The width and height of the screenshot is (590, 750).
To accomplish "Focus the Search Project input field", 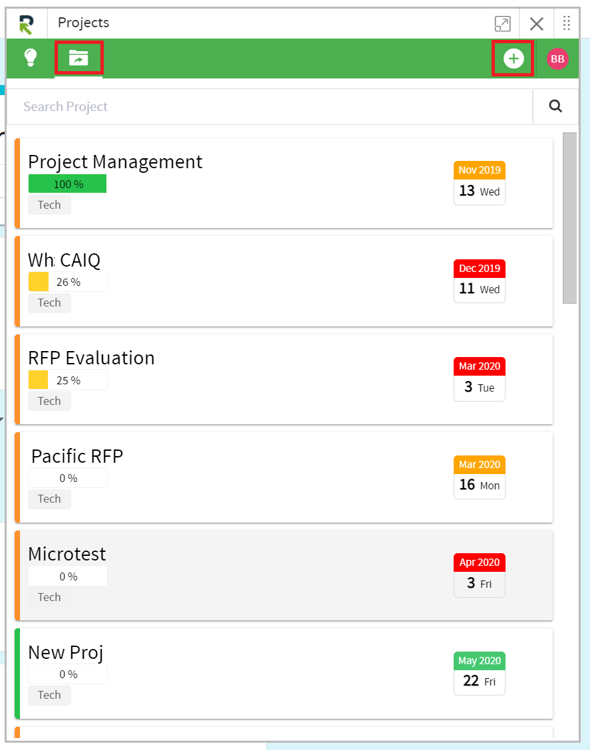I will [x=270, y=106].
